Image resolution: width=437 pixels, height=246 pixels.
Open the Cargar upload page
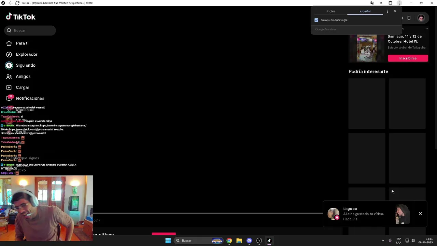tap(23, 87)
